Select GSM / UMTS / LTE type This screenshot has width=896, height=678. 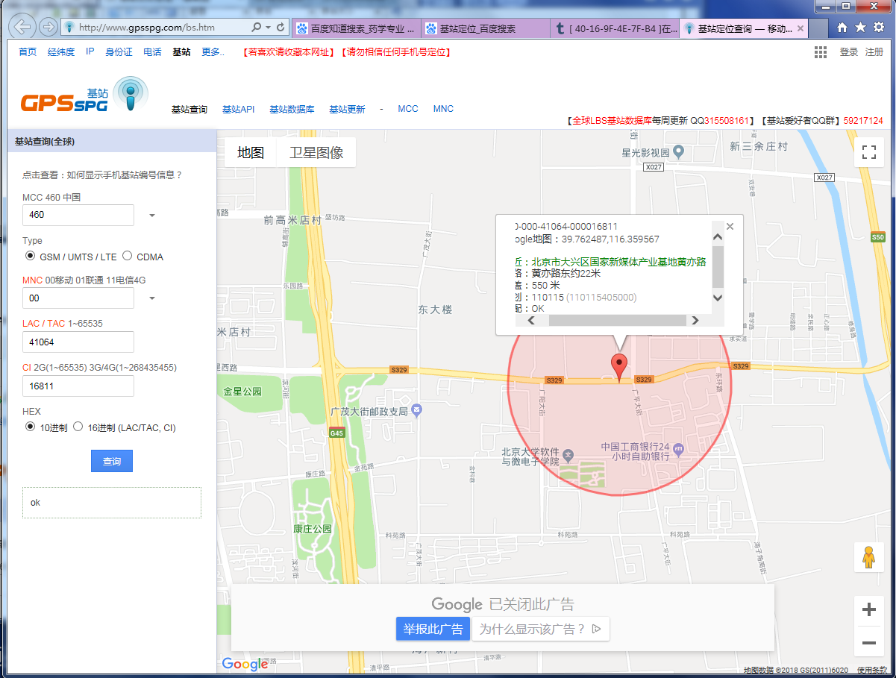coord(30,256)
